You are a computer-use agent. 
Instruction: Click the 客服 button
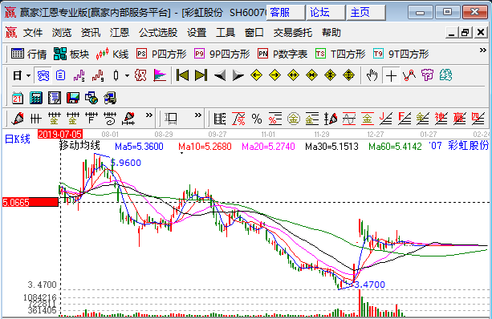click(x=286, y=13)
